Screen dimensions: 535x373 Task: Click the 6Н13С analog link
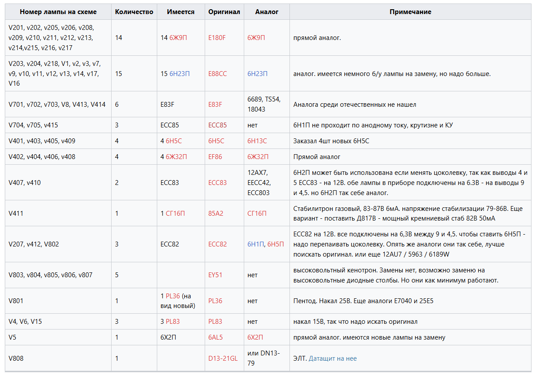coord(257,141)
